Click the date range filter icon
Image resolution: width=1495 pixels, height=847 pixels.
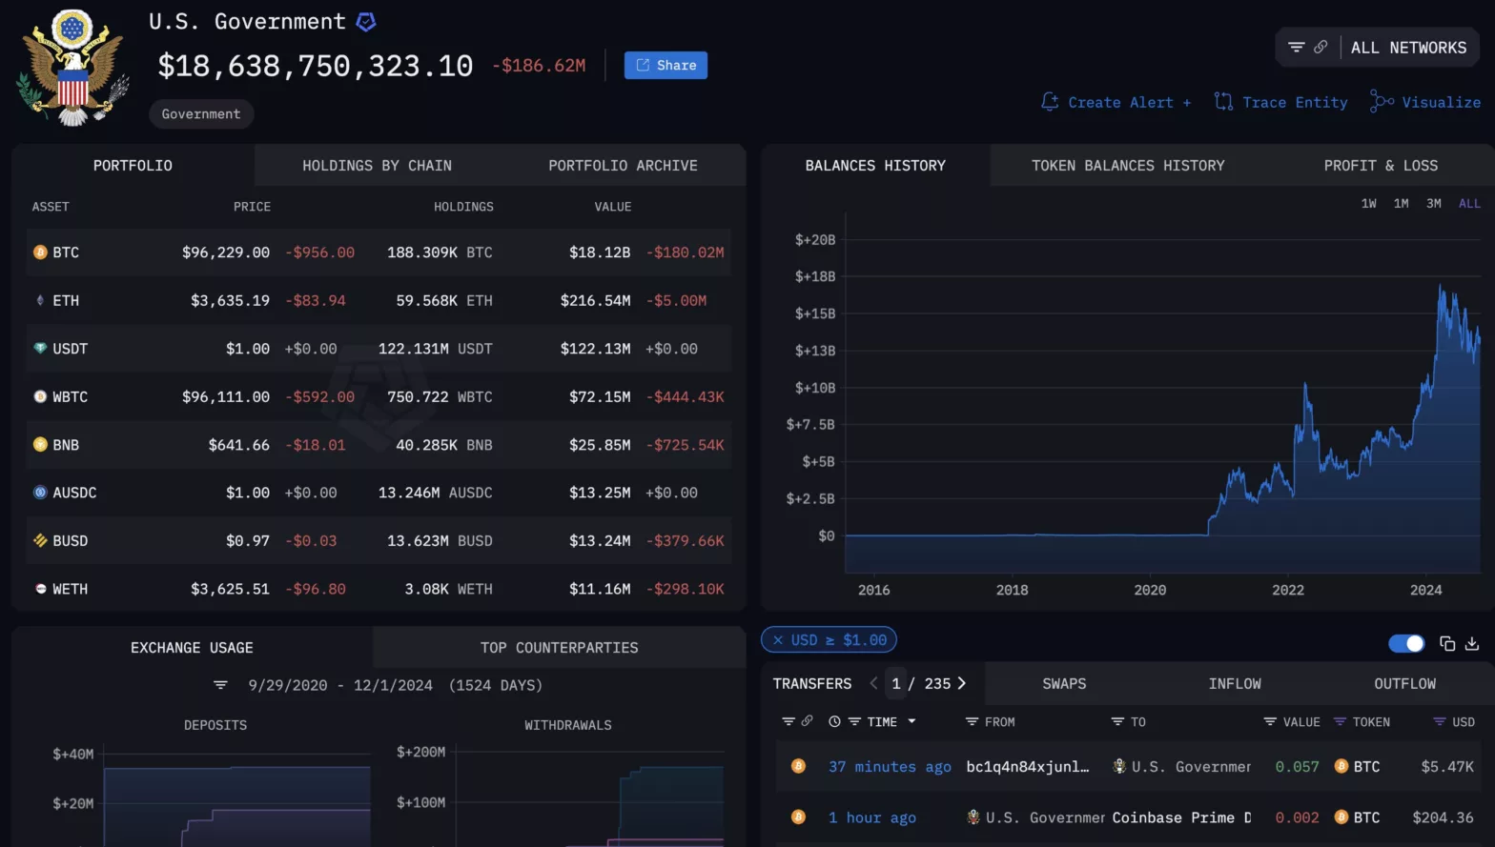pyautogui.click(x=220, y=685)
